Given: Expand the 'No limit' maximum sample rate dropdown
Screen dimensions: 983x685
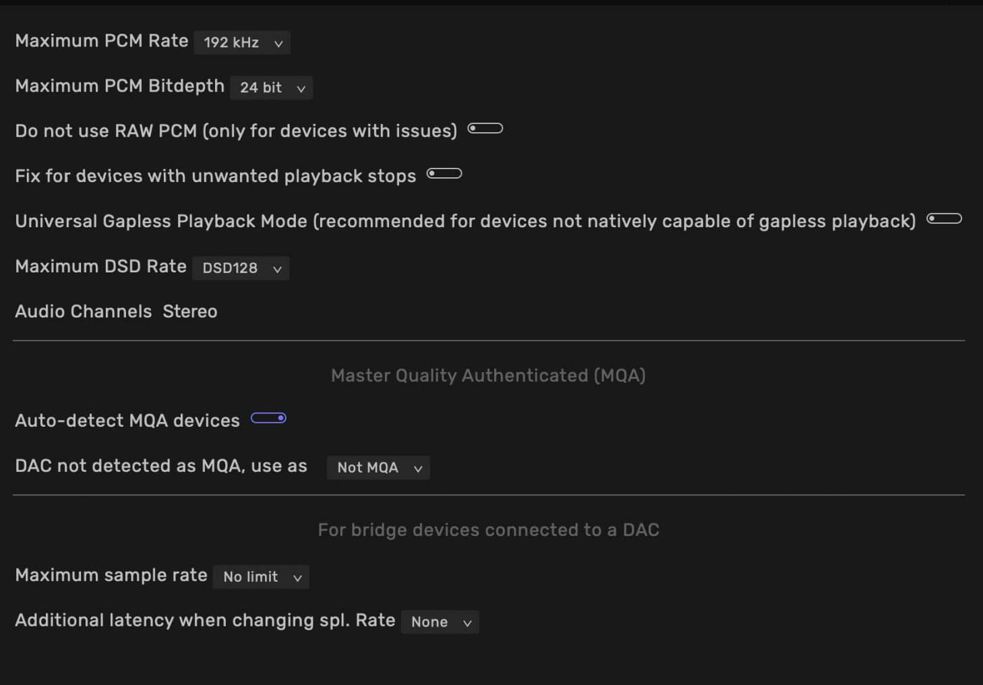Looking at the screenshot, I should click(x=261, y=577).
